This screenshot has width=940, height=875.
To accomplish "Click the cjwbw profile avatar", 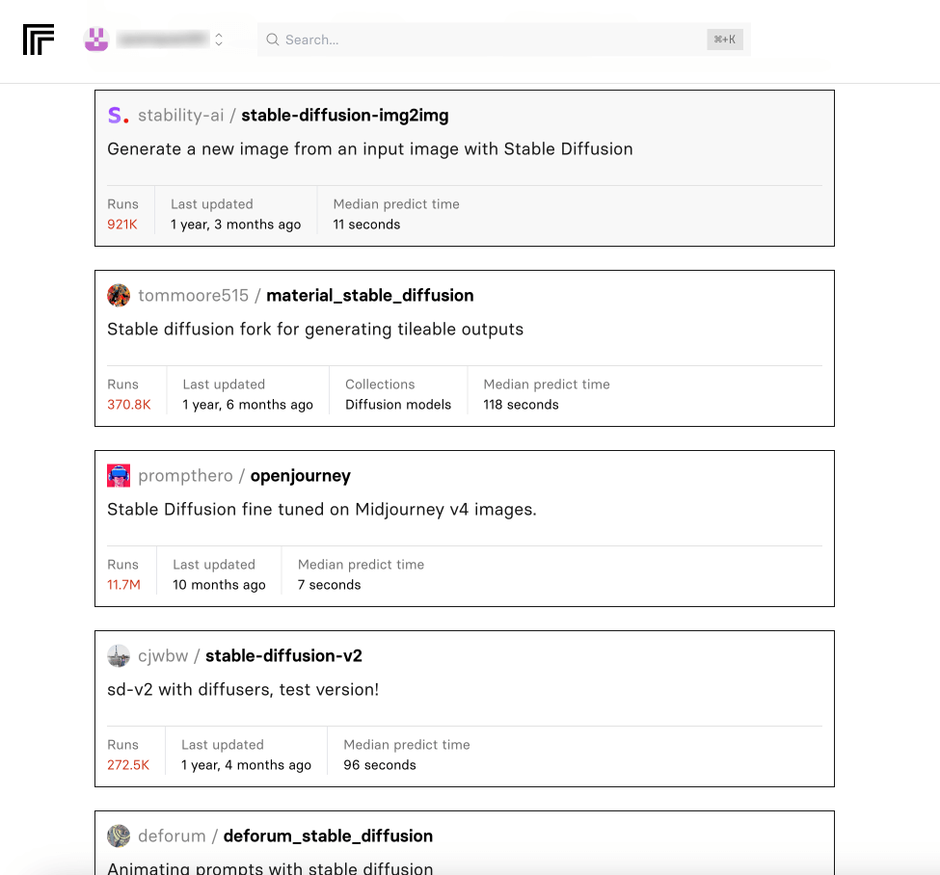I will (x=119, y=656).
